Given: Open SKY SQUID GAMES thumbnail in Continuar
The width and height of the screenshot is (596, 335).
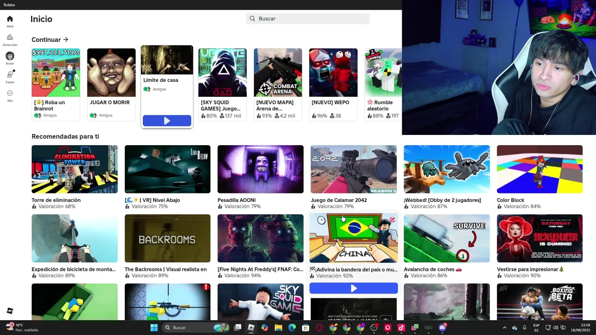Looking at the screenshot, I should [223, 73].
